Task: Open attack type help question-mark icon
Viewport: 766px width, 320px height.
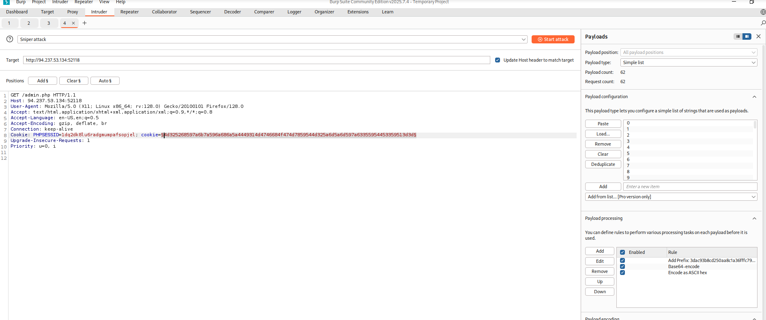Action: click(x=10, y=39)
